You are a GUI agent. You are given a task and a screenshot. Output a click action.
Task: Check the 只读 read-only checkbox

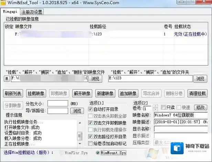[163, 107]
